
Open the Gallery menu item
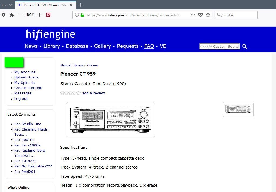103,46
